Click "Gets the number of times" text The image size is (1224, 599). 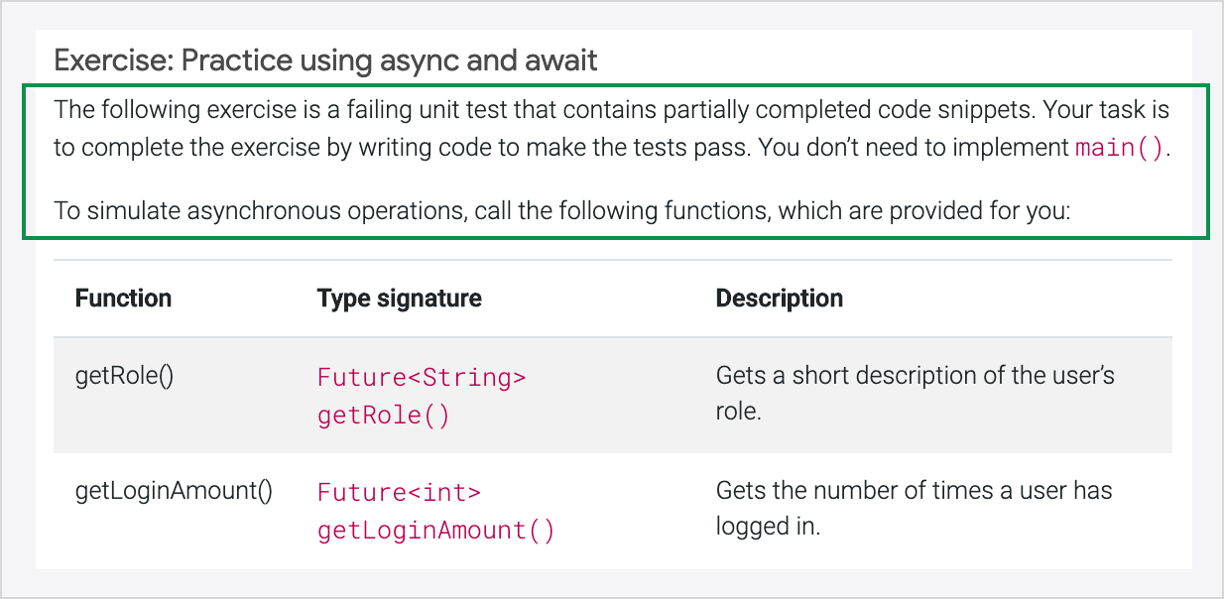pos(831,491)
